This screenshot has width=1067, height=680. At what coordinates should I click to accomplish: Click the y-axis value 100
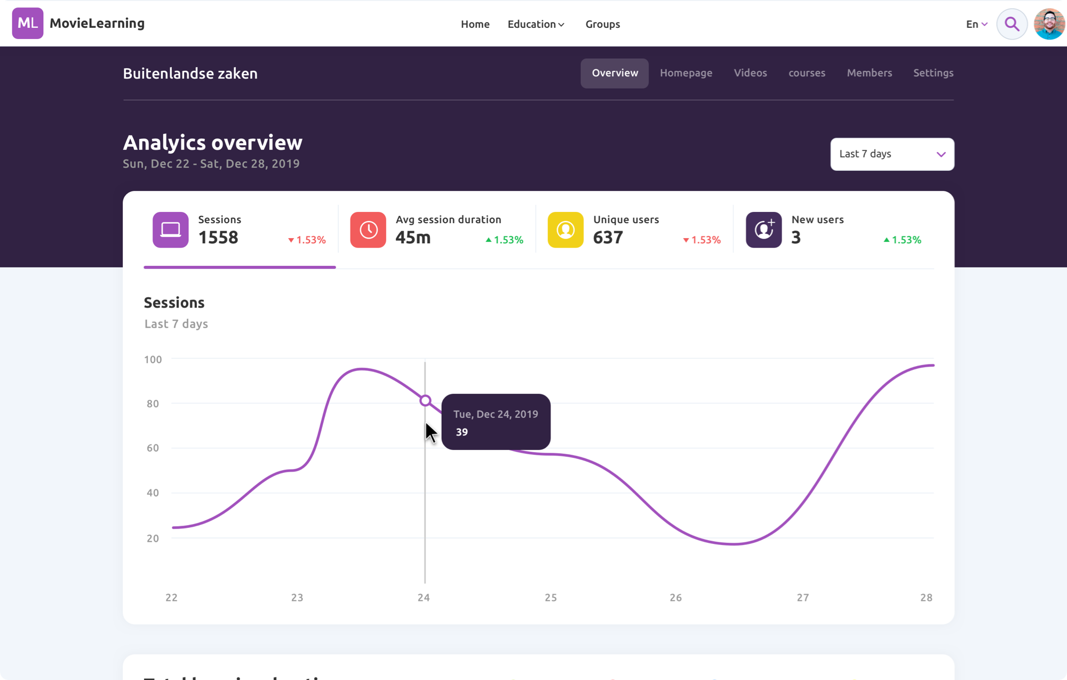(x=153, y=359)
